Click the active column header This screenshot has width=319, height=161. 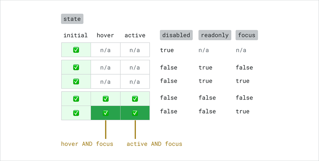tap(135, 35)
